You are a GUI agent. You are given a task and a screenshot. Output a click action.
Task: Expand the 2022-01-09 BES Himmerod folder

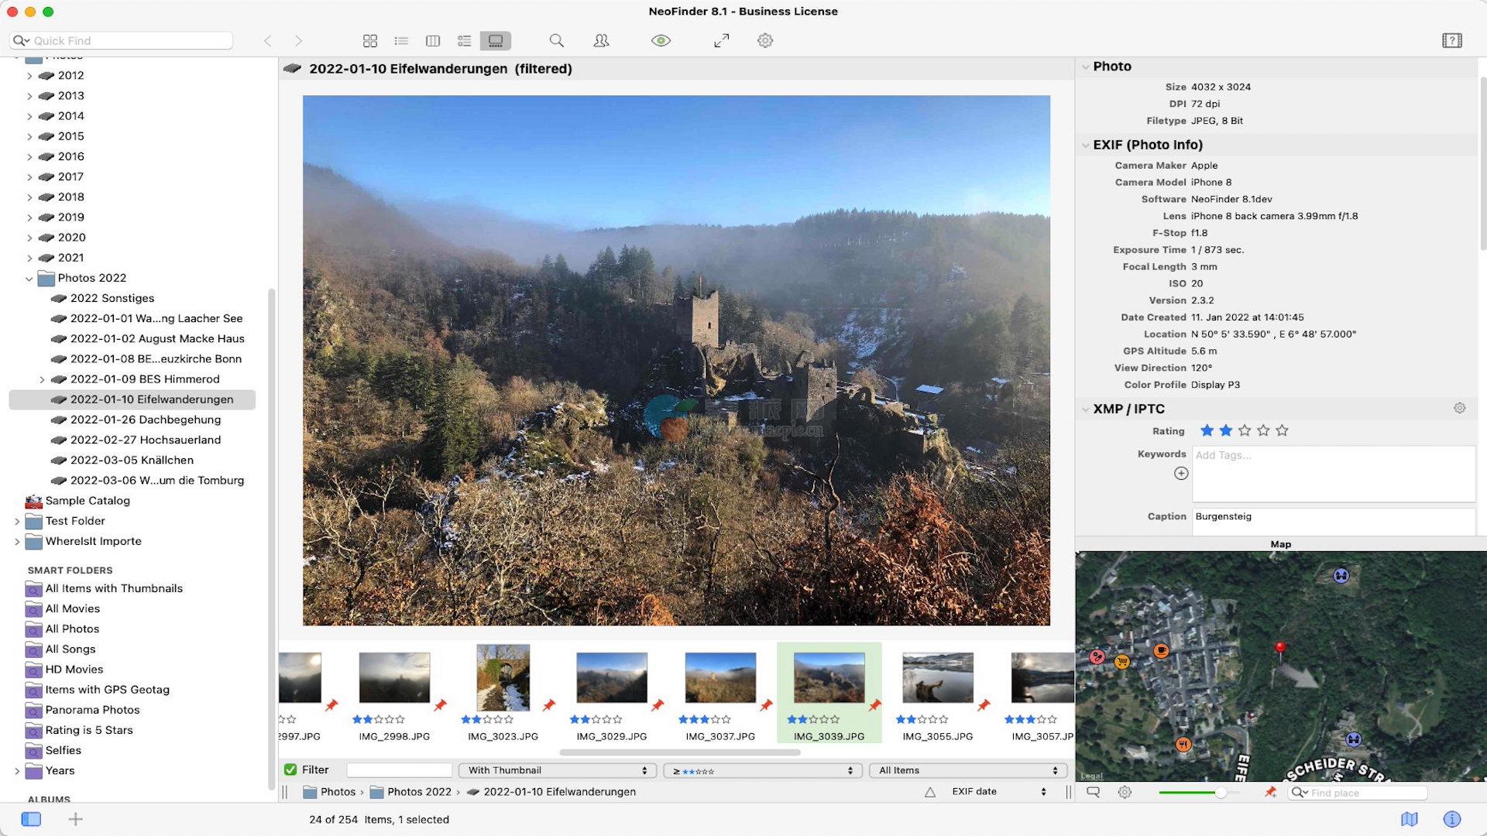tap(42, 379)
